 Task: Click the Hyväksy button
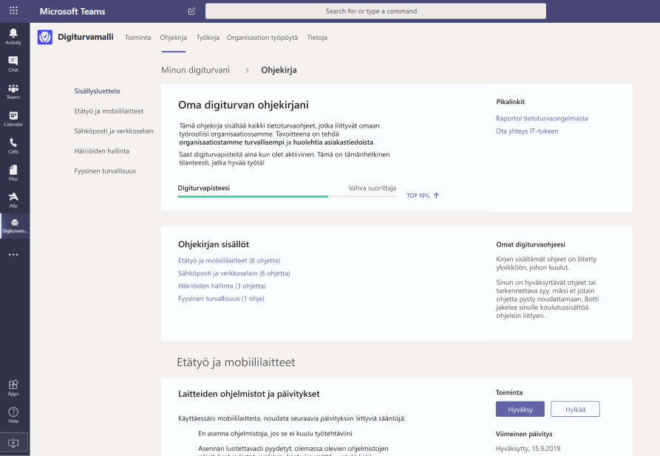(x=520, y=409)
